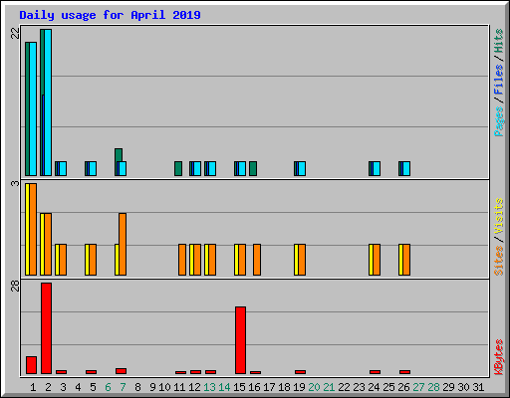Click the '28' bottom chart axis value
The height and width of the screenshot is (398, 510).
point(15,286)
